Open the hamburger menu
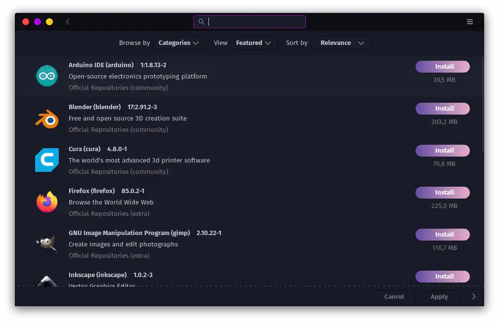The width and height of the screenshot is (499, 323). 470,22
